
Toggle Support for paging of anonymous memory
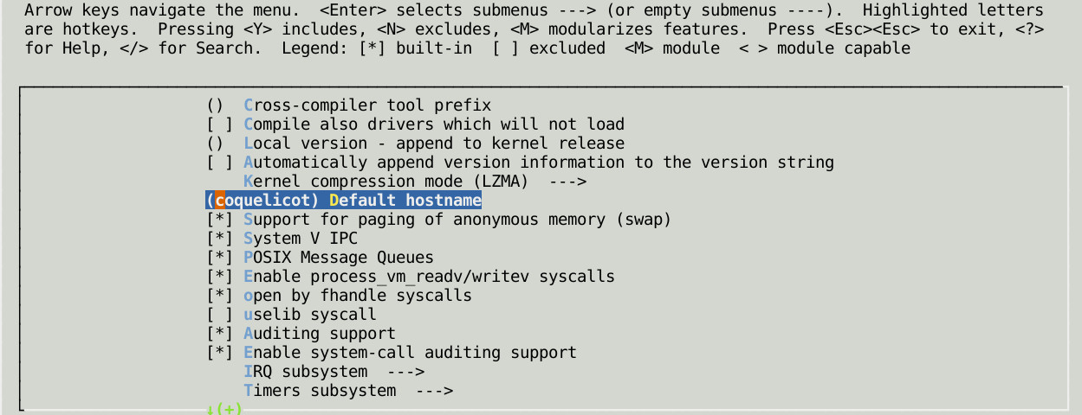point(438,220)
